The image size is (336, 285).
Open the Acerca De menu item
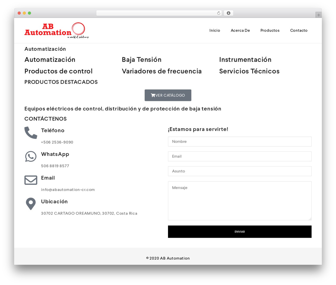(240, 30)
